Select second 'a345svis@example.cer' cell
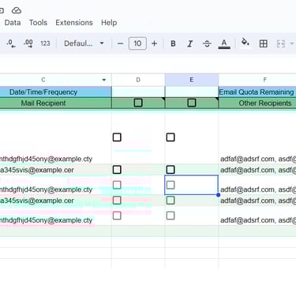Image resolution: width=296 pixels, height=289 pixels. [x=55, y=201]
